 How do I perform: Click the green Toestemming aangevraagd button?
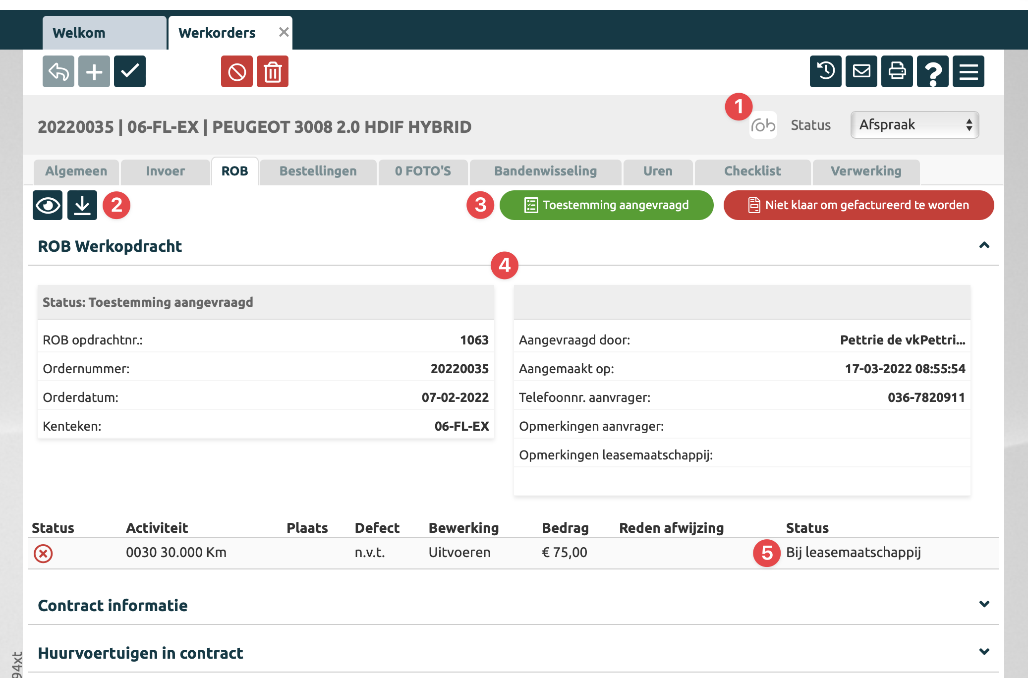(x=606, y=205)
